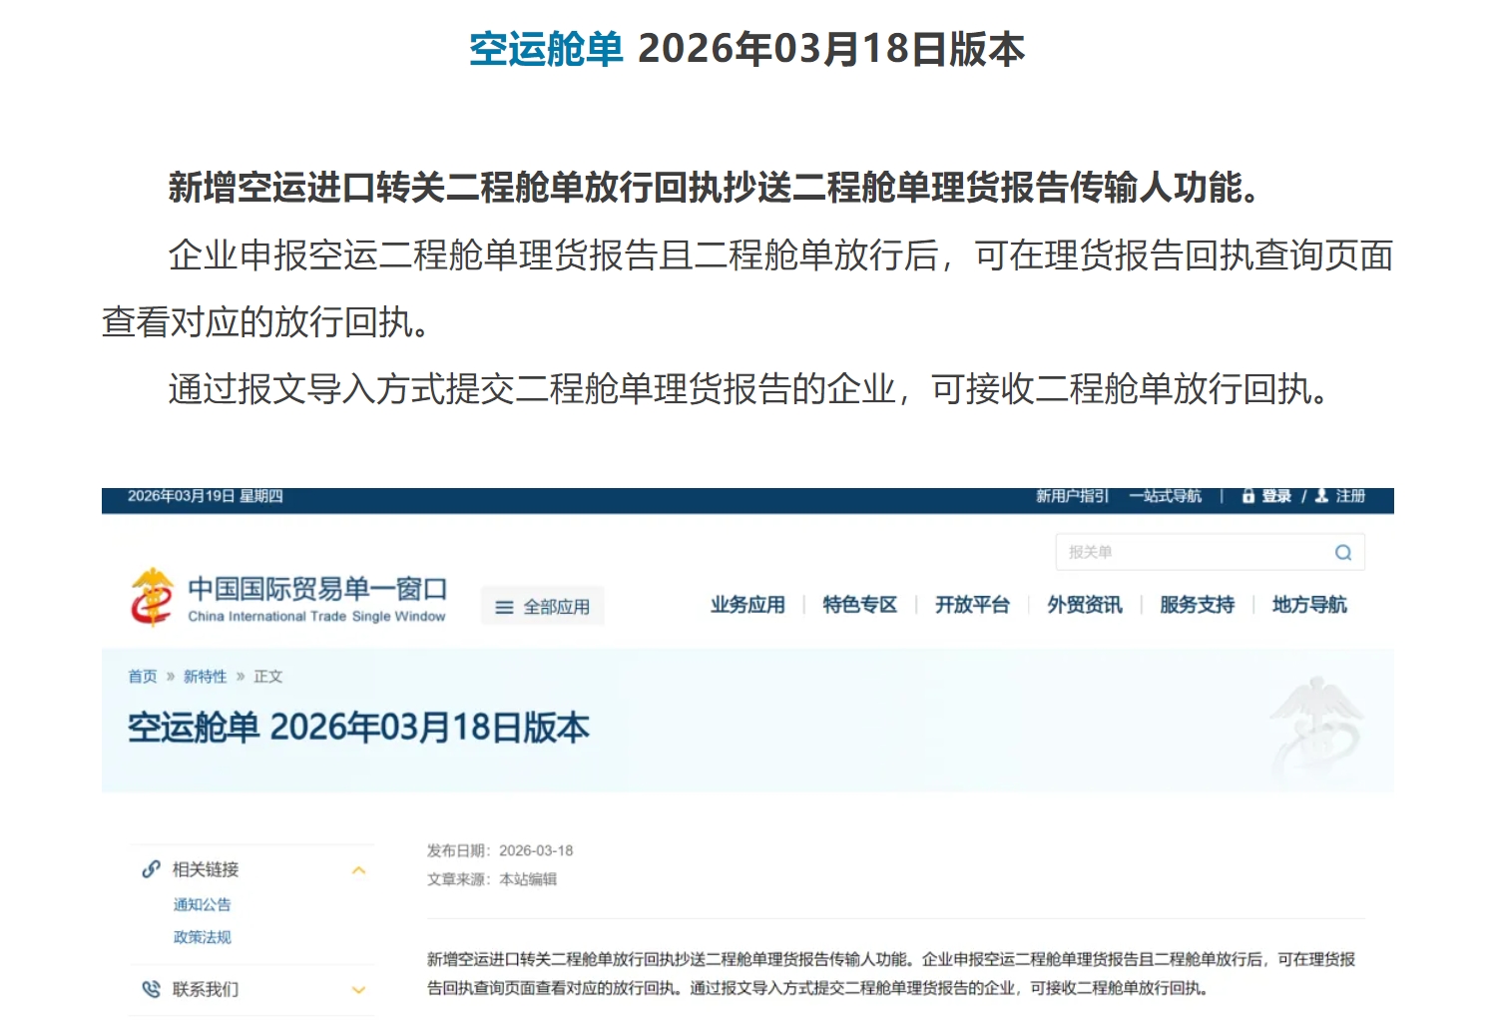This screenshot has width=1489, height=1031.
Task: Open the 通知公告 link
Action: point(201,904)
